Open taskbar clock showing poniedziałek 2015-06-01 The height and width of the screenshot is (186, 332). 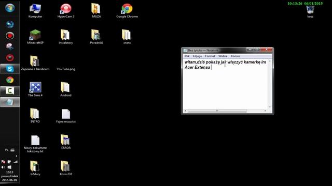click(x=10, y=176)
